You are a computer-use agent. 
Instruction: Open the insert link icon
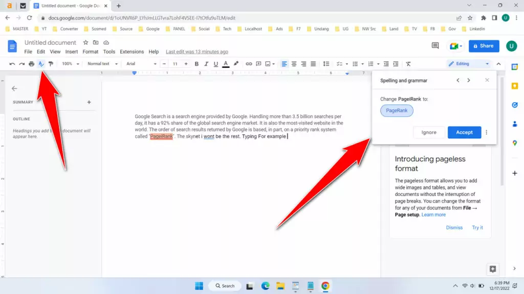[x=249, y=64]
